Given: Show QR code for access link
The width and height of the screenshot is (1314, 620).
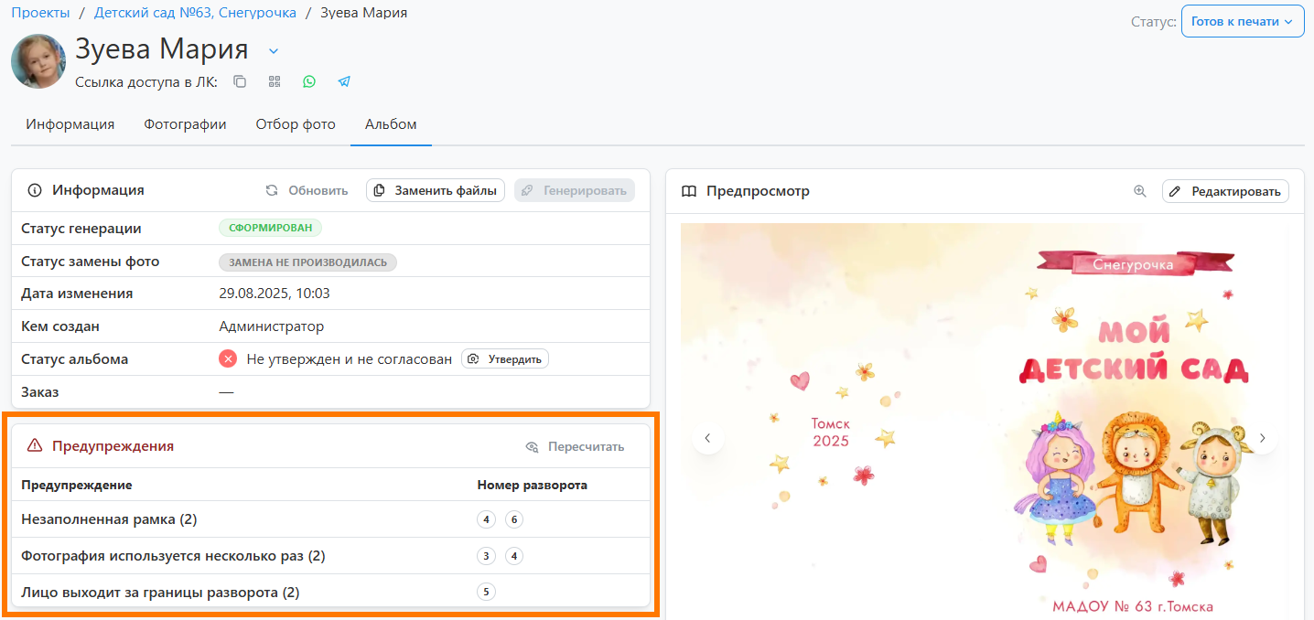Looking at the screenshot, I should [x=275, y=81].
